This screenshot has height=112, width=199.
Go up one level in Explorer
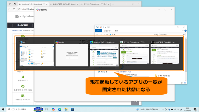coord(107,35)
